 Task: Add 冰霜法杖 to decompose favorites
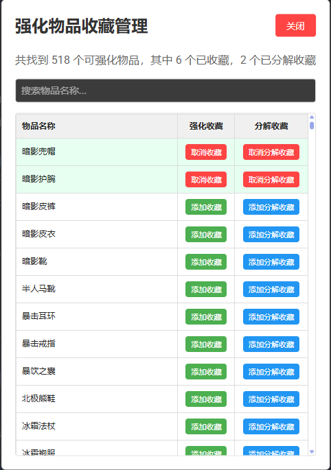click(271, 427)
